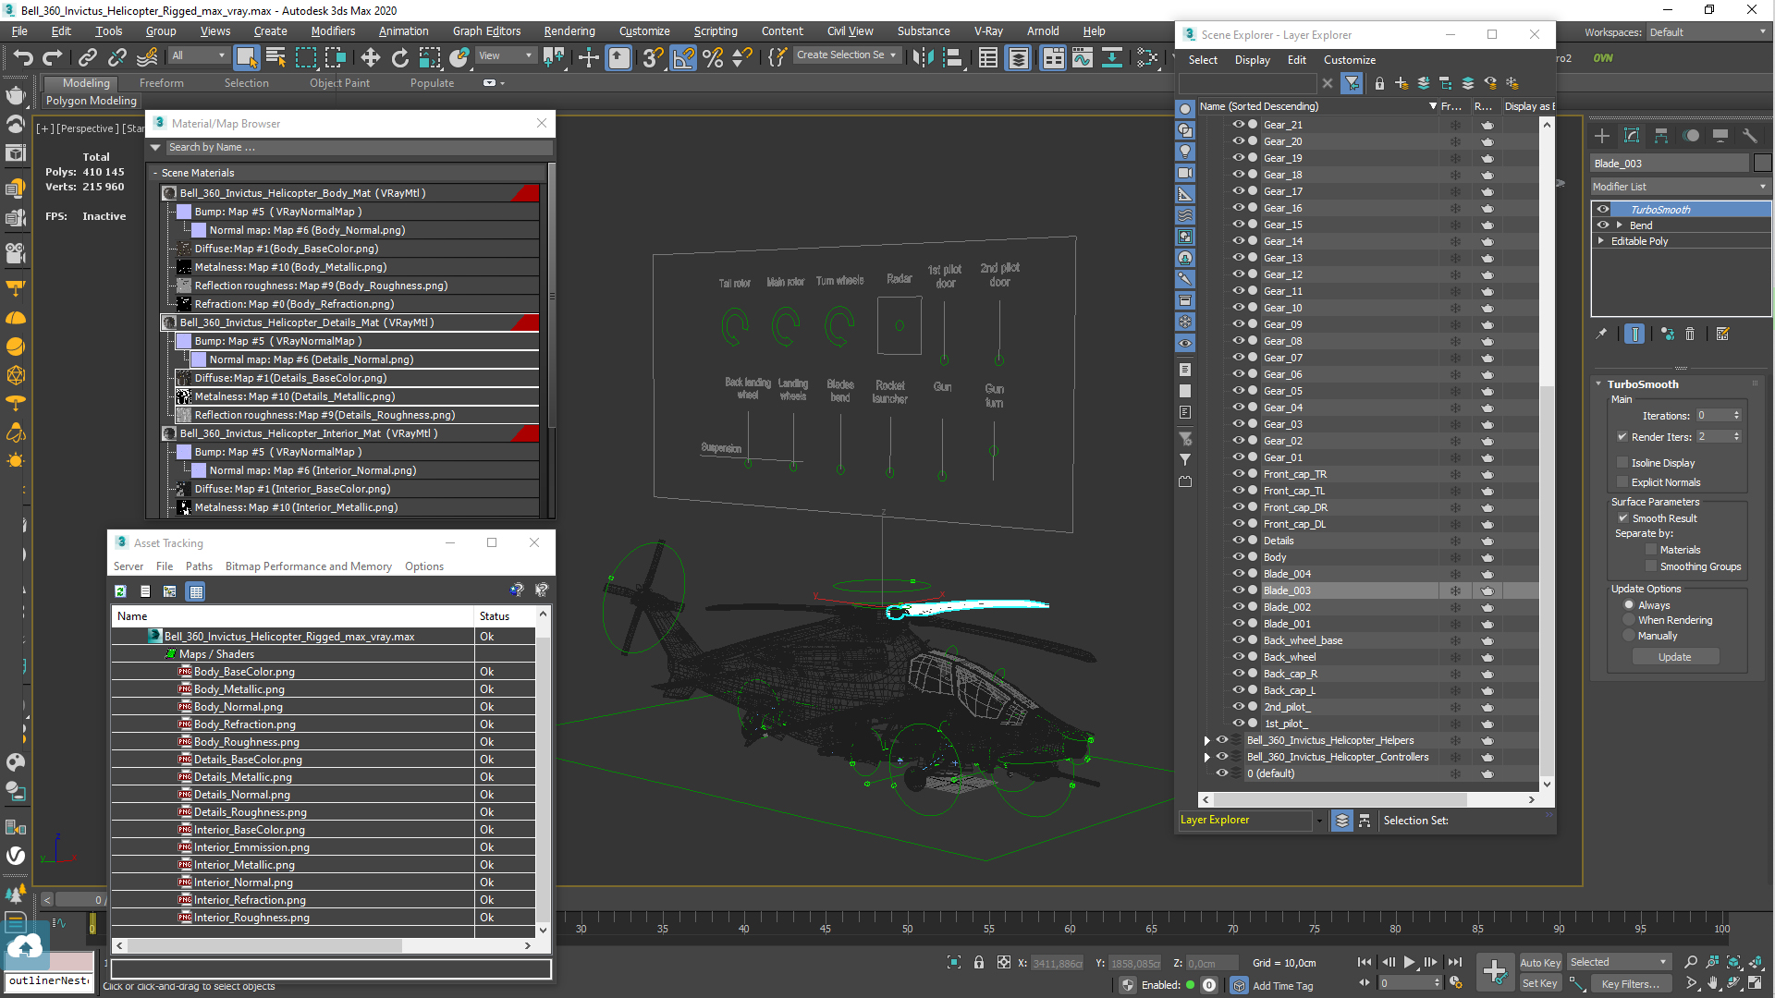Activate the Select and Move tool
Viewport: 1775px width, 998px height.
(x=371, y=57)
